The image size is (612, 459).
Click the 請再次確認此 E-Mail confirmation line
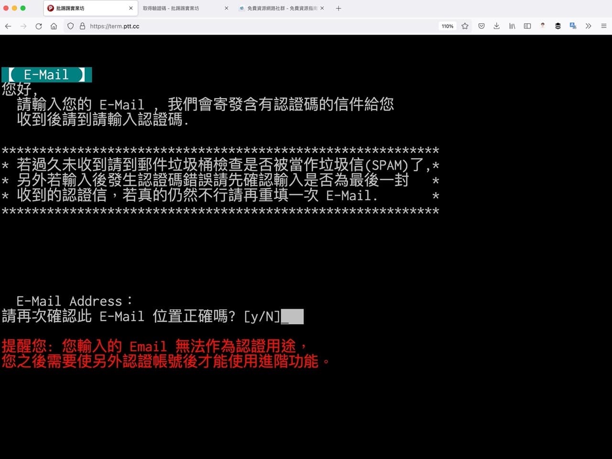[x=141, y=317]
